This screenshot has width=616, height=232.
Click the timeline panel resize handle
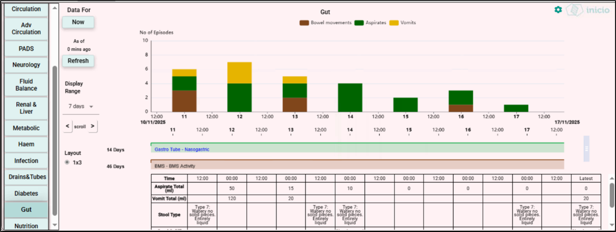586,148
